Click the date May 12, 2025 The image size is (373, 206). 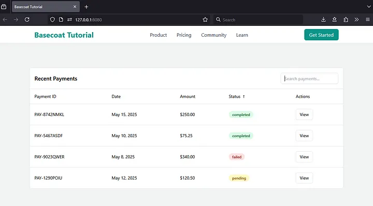pyautogui.click(x=124, y=178)
